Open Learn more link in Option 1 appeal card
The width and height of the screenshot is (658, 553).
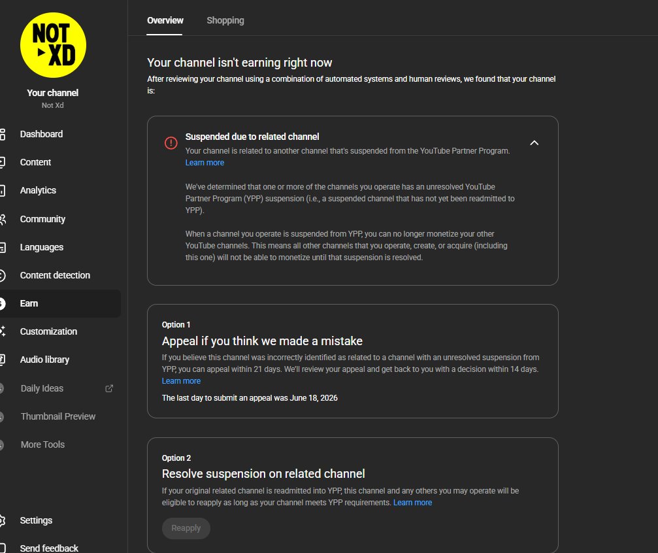181,381
